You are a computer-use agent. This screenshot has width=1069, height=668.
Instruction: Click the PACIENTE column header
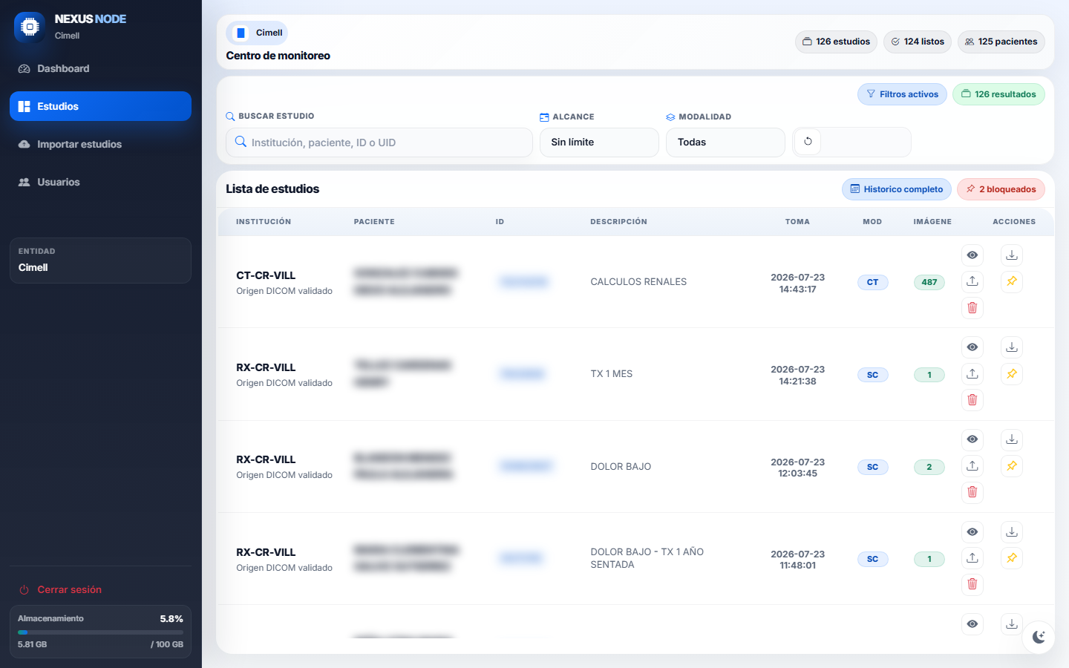tap(374, 222)
